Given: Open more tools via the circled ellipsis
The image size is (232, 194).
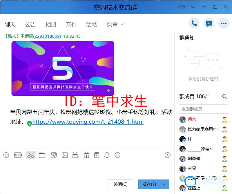Looking at the screenshot, I should coord(118,155).
